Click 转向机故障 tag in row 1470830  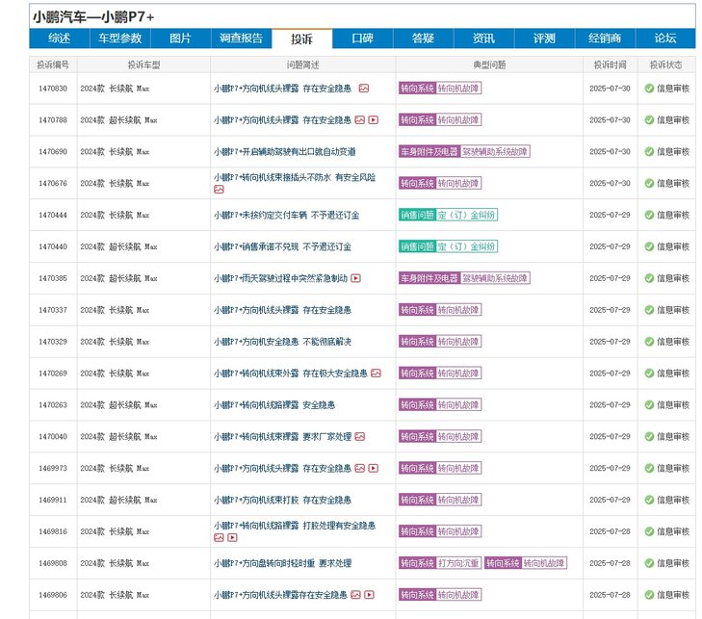tap(458, 89)
